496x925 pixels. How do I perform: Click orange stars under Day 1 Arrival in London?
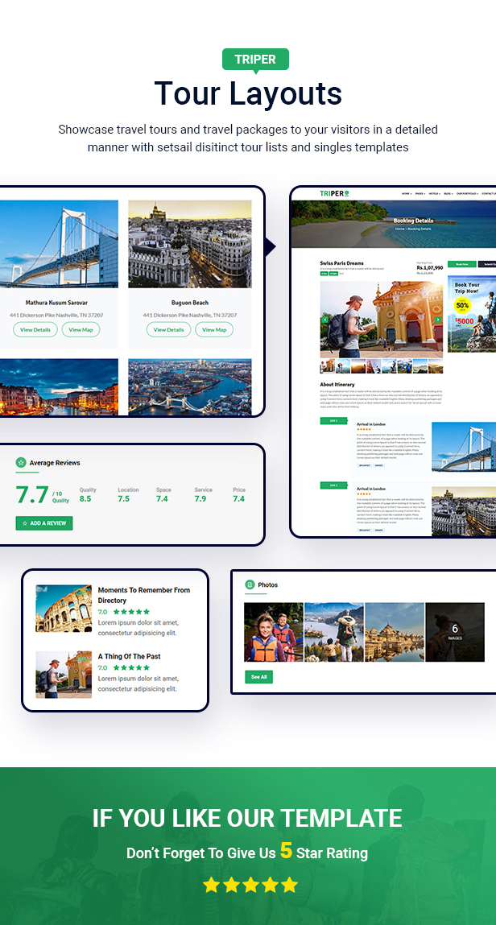tap(363, 429)
